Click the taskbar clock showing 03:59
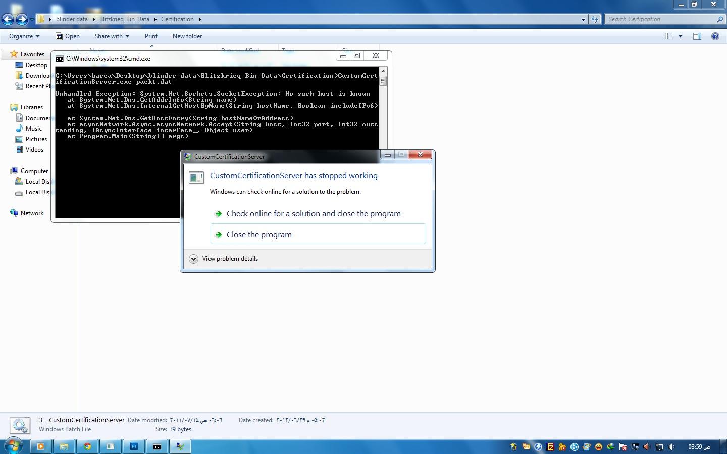 [699, 446]
